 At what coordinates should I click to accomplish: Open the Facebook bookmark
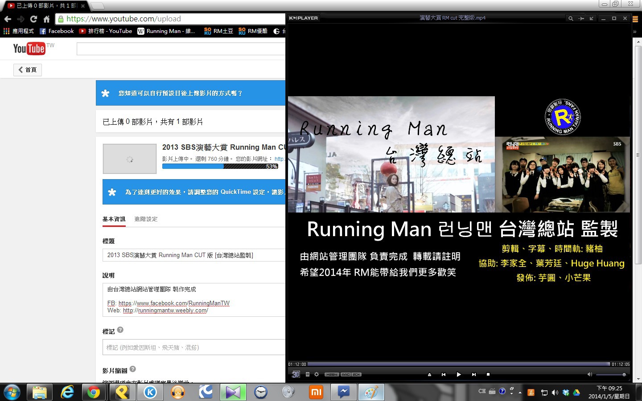pos(57,31)
